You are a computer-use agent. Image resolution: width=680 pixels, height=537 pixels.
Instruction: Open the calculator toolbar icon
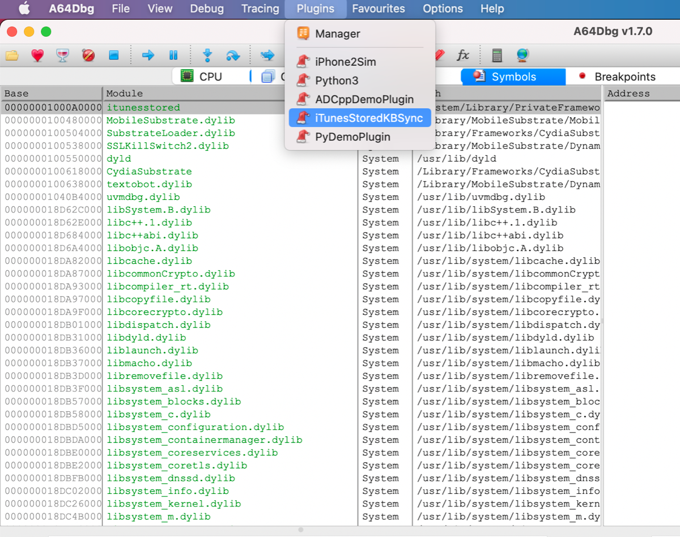coord(497,56)
